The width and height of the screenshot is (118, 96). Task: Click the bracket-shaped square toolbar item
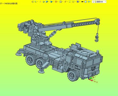click(x=73, y=2)
